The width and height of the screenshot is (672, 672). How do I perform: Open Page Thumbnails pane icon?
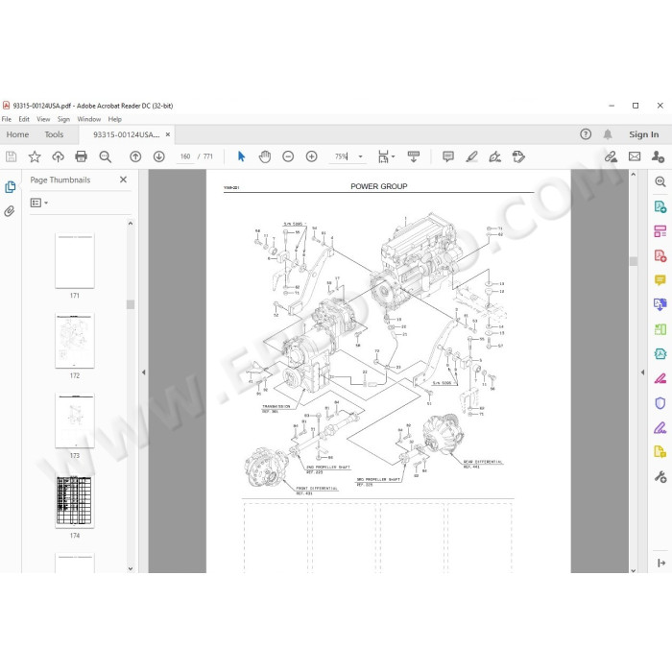click(x=10, y=187)
